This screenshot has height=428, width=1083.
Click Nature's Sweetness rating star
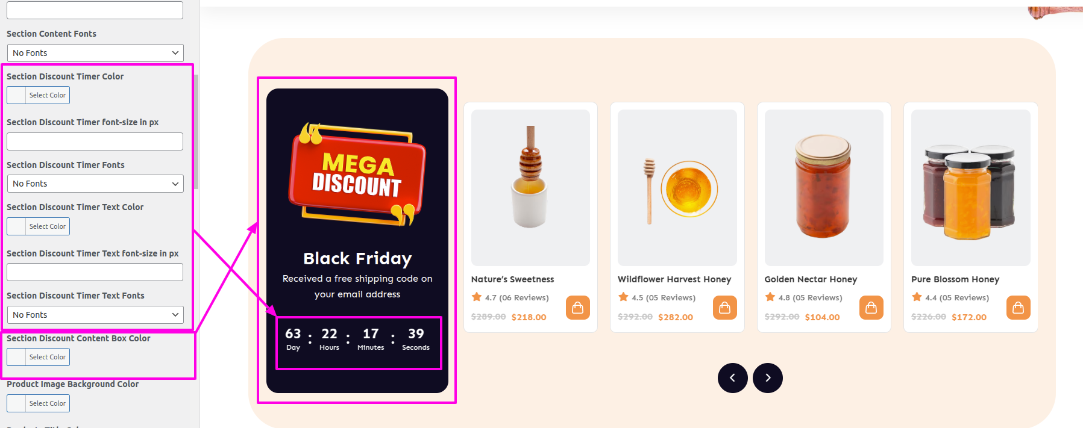pos(477,297)
